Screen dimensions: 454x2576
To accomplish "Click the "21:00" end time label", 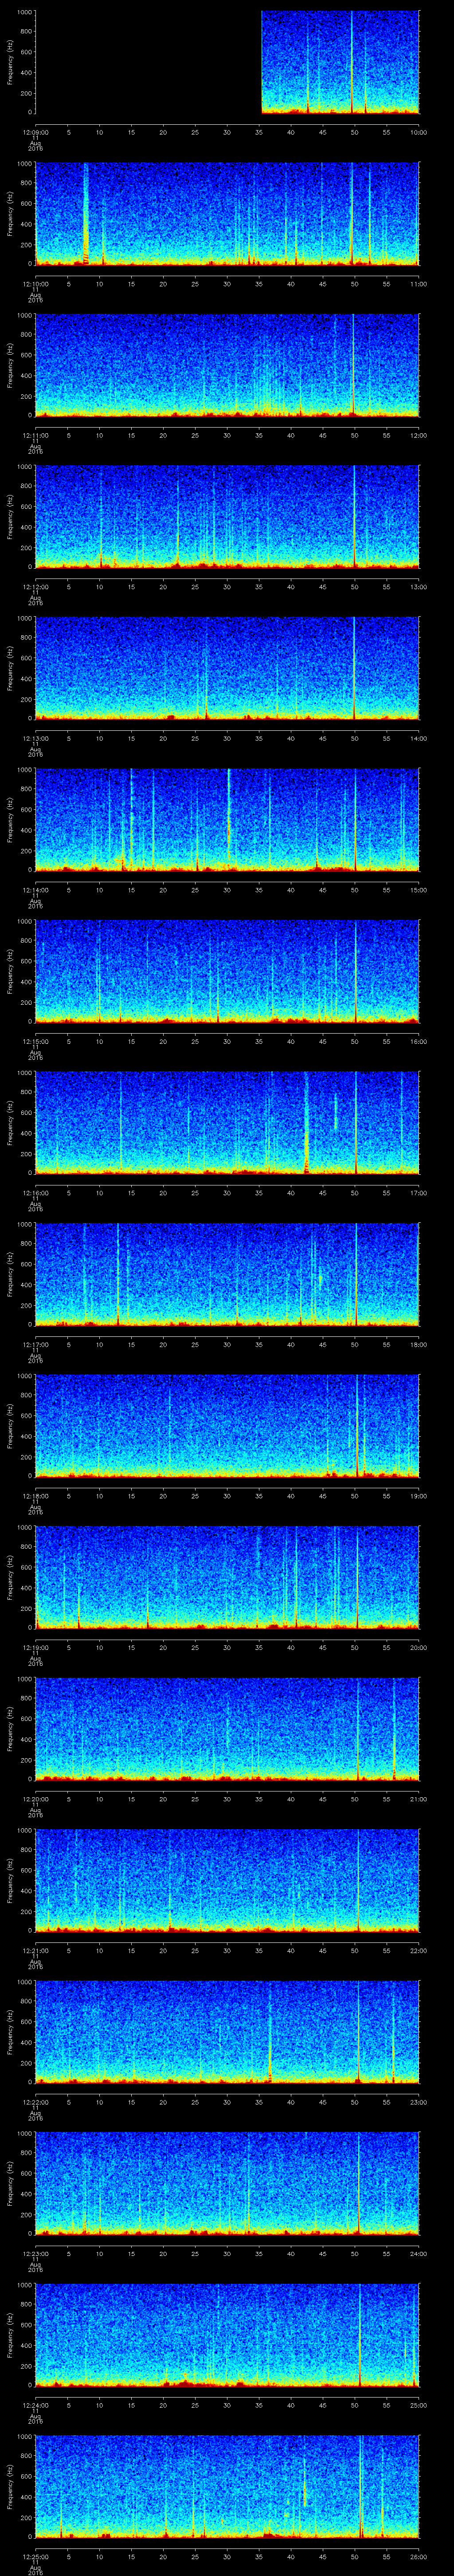I will tap(418, 1799).
